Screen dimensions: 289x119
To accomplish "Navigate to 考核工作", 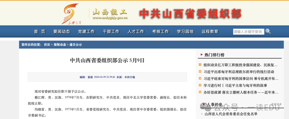I will 161,32.
